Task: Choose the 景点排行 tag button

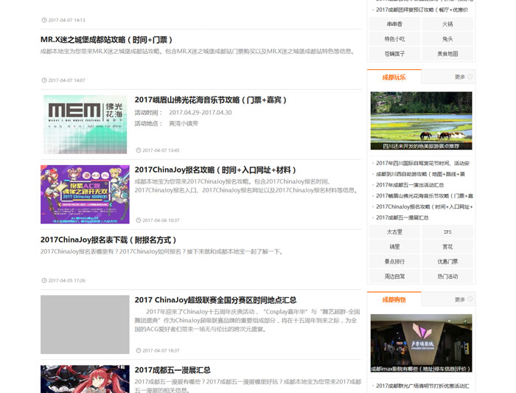Action: [394, 262]
